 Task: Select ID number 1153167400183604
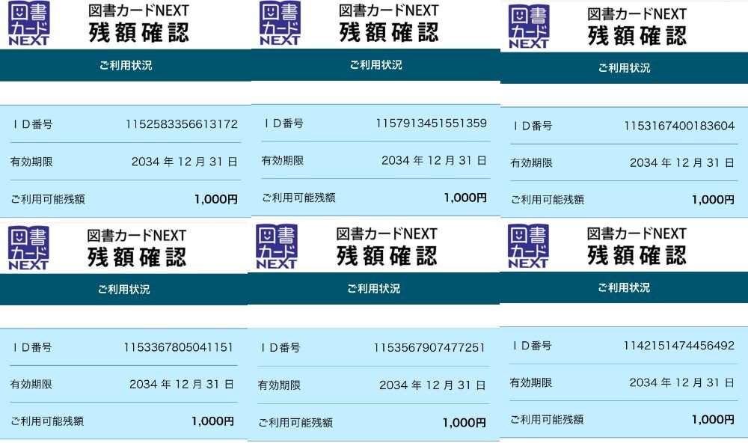click(679, 126)
